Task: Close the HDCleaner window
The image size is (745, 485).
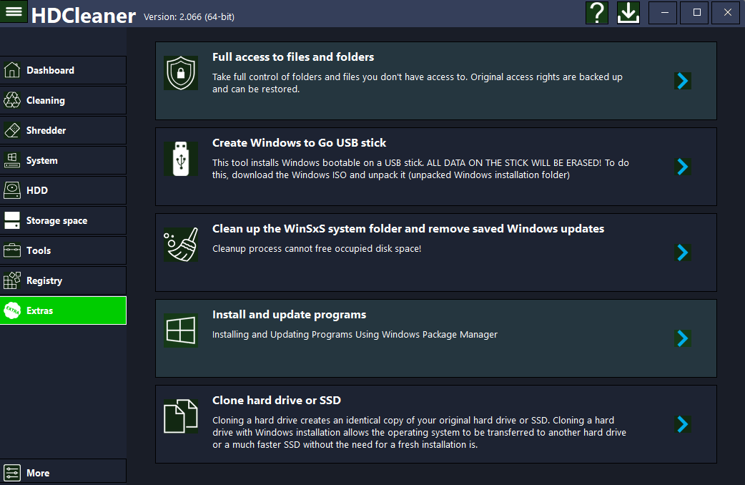Action: coord(727,12)
